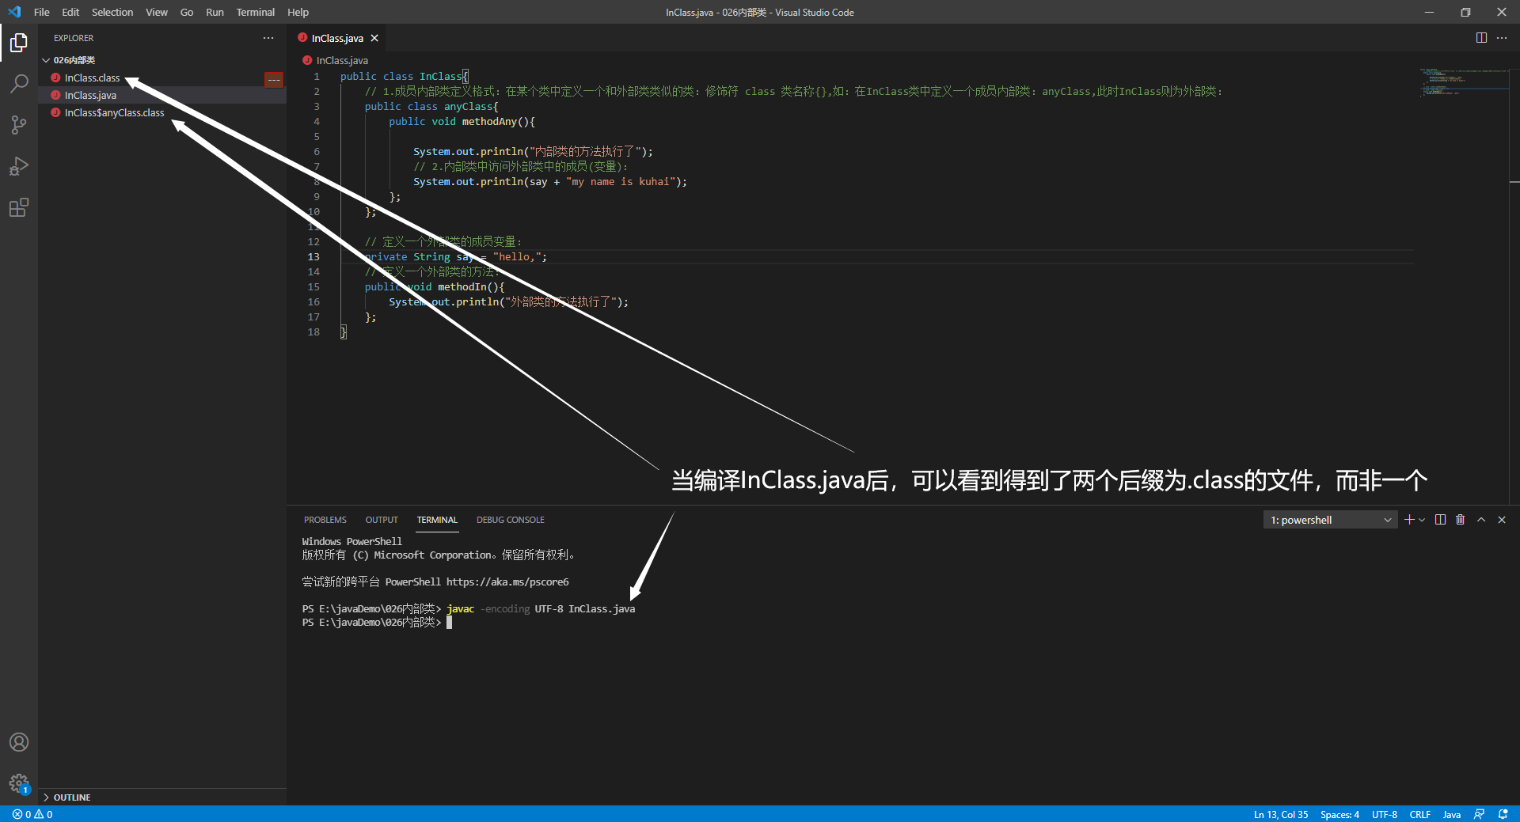Click the private String say line of code
The image size is (1520, 822).
pyautogui.click(x=455, y=256)
